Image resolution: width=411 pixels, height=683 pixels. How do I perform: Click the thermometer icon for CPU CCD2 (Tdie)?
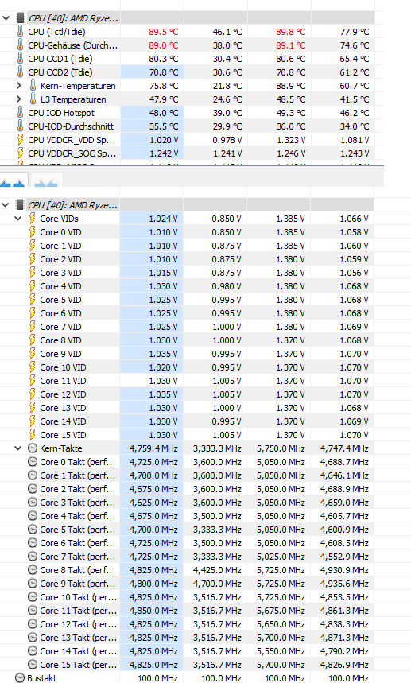tap(20, 72)
